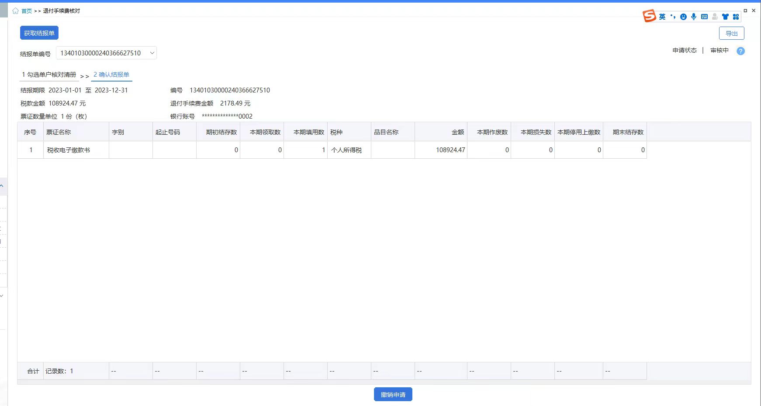
Task: Open Sogou soft keyboard icon
Action: tap(704, 17)
